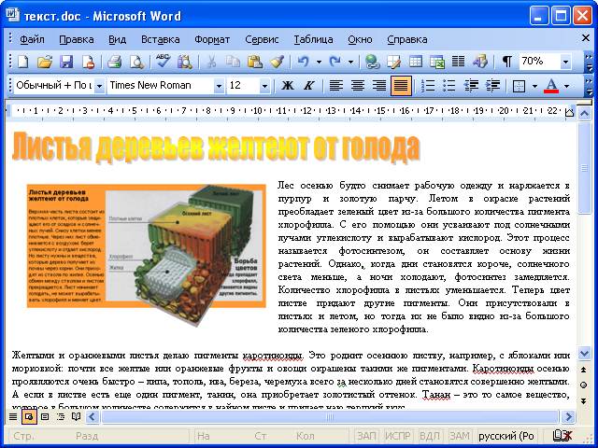Screen dimensions: 598x448
Task: Apply outside border button
Action: coord(520,86)
